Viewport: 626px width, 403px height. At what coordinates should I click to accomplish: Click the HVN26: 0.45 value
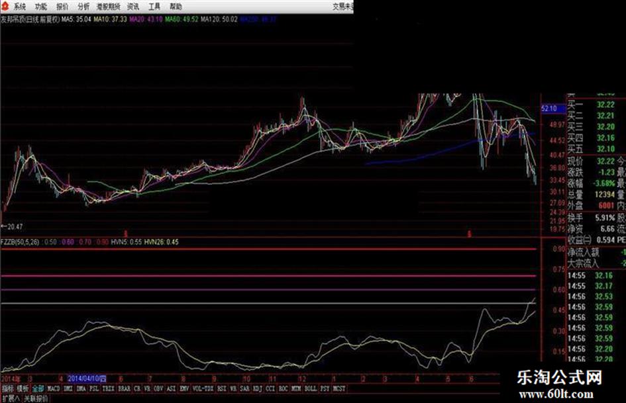pos(161,242)
